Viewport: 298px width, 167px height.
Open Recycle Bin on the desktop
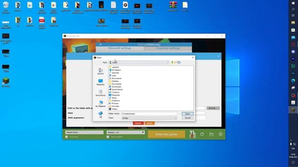[x=6, y=7]
